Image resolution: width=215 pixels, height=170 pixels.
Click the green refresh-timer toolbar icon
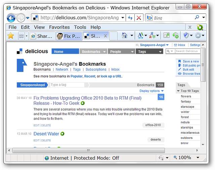click(x=176, y=35)
